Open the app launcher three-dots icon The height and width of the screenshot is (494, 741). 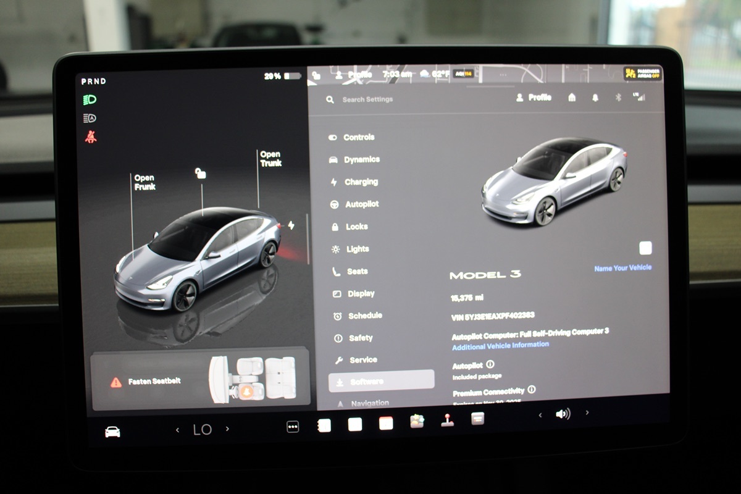tap(293, 427)
